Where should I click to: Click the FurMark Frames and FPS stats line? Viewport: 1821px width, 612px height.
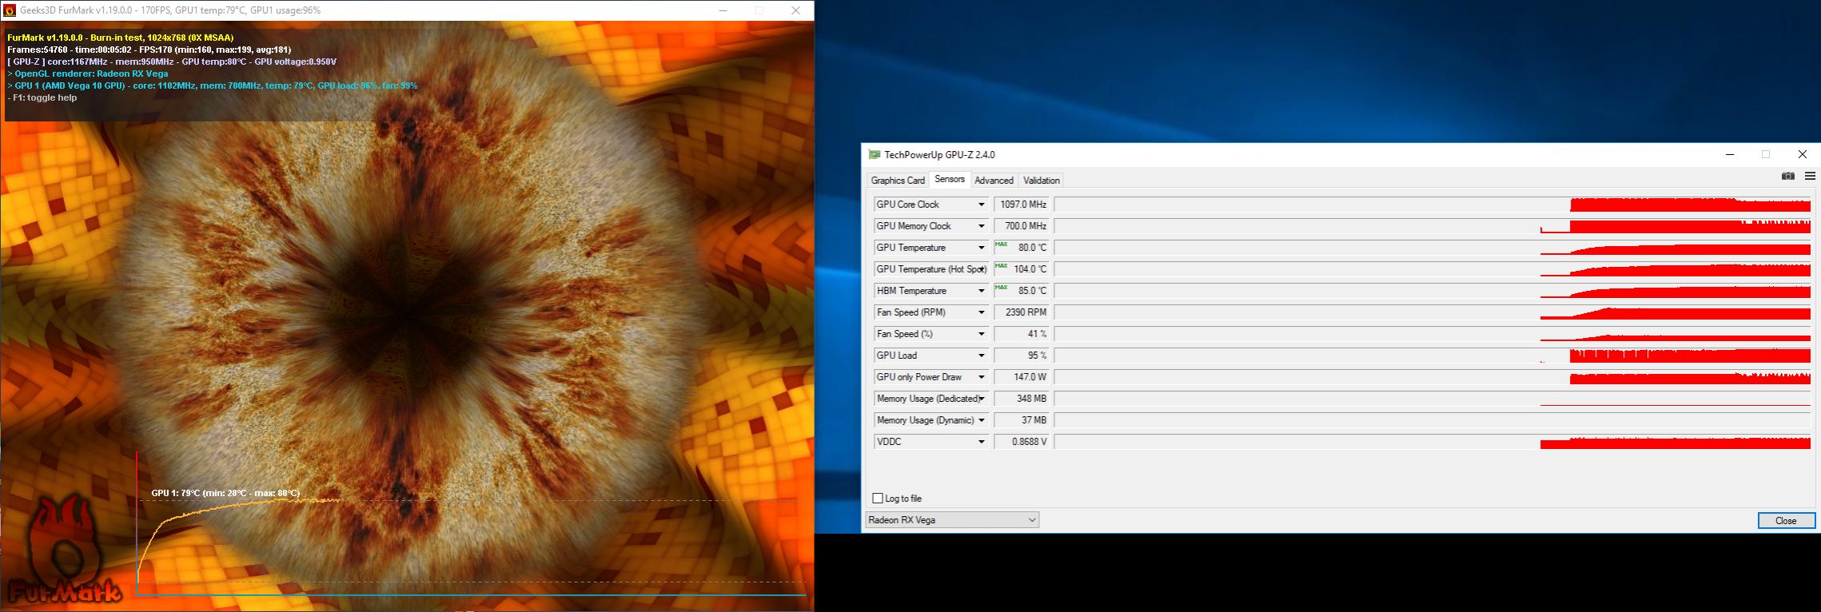click(149, 50)
